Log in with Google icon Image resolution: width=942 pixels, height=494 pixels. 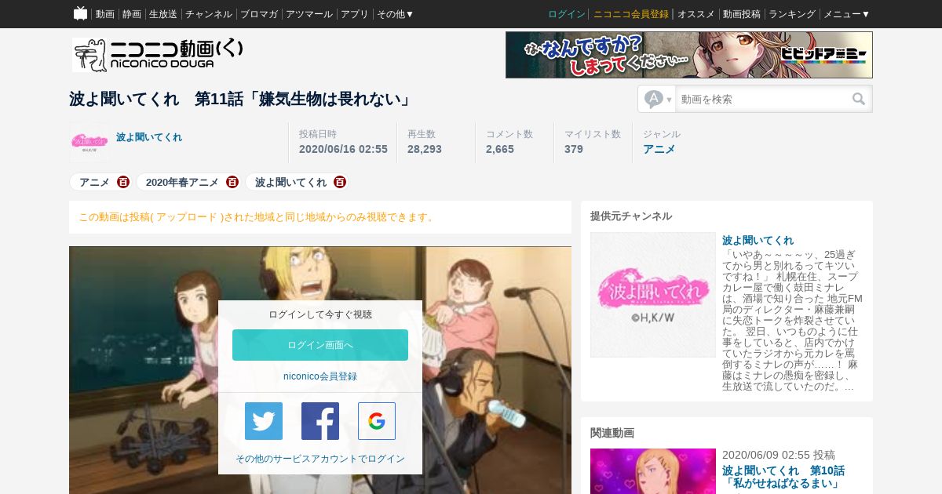(x=377, y=421)
